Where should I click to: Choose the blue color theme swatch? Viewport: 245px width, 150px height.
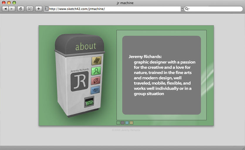127,123
